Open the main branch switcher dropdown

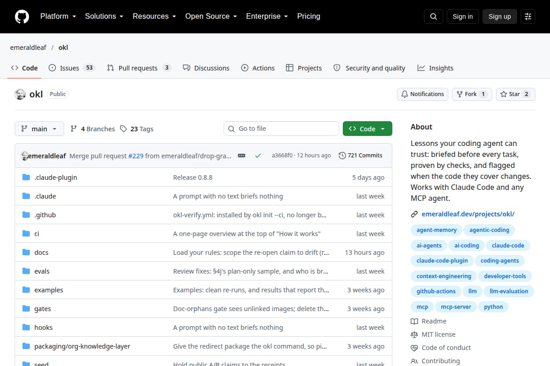click(x=39, y=129)
